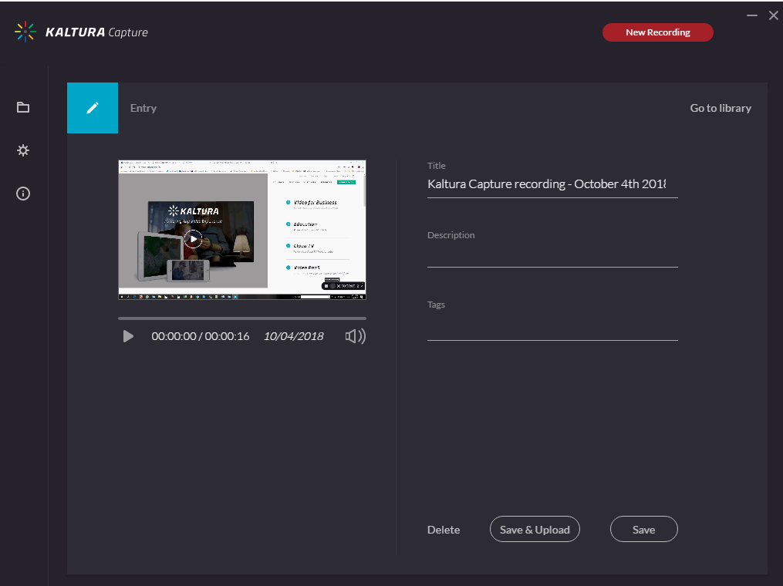
Task: Click the recording video thumbnail
Action: [242, 230]
